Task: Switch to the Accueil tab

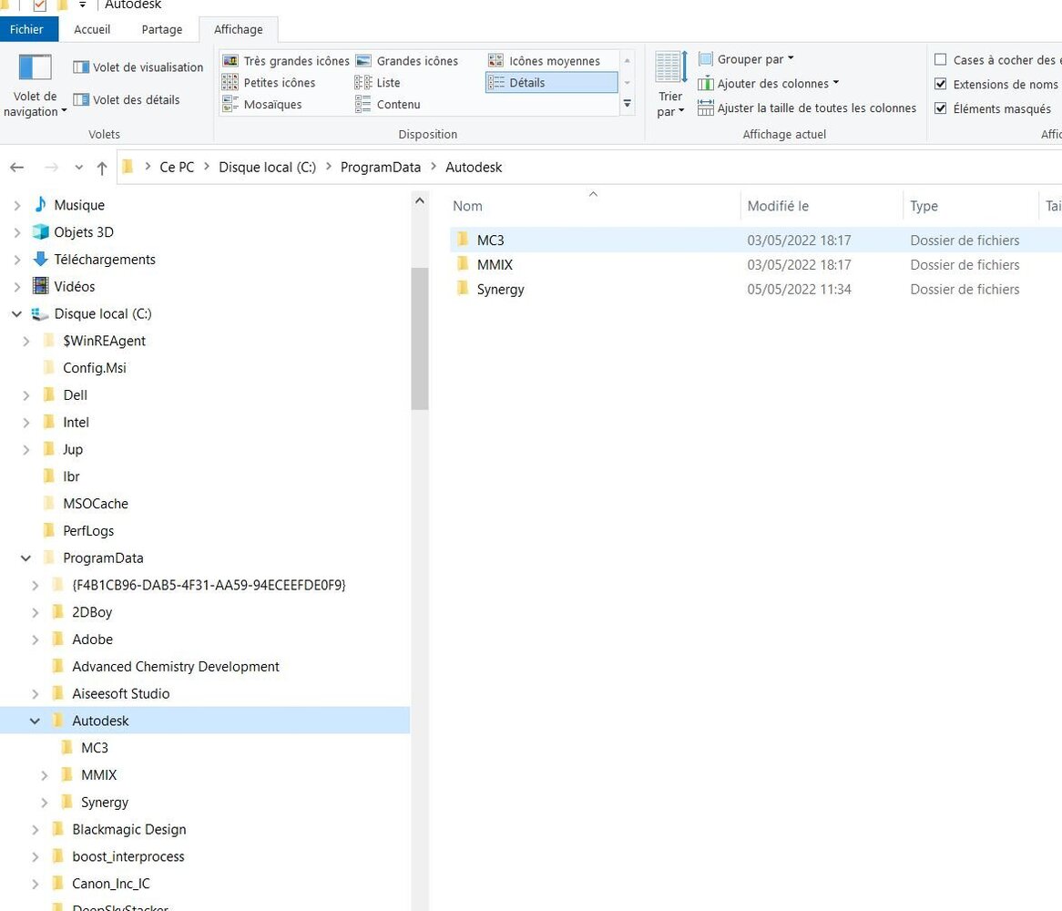Action: [92, 29]
